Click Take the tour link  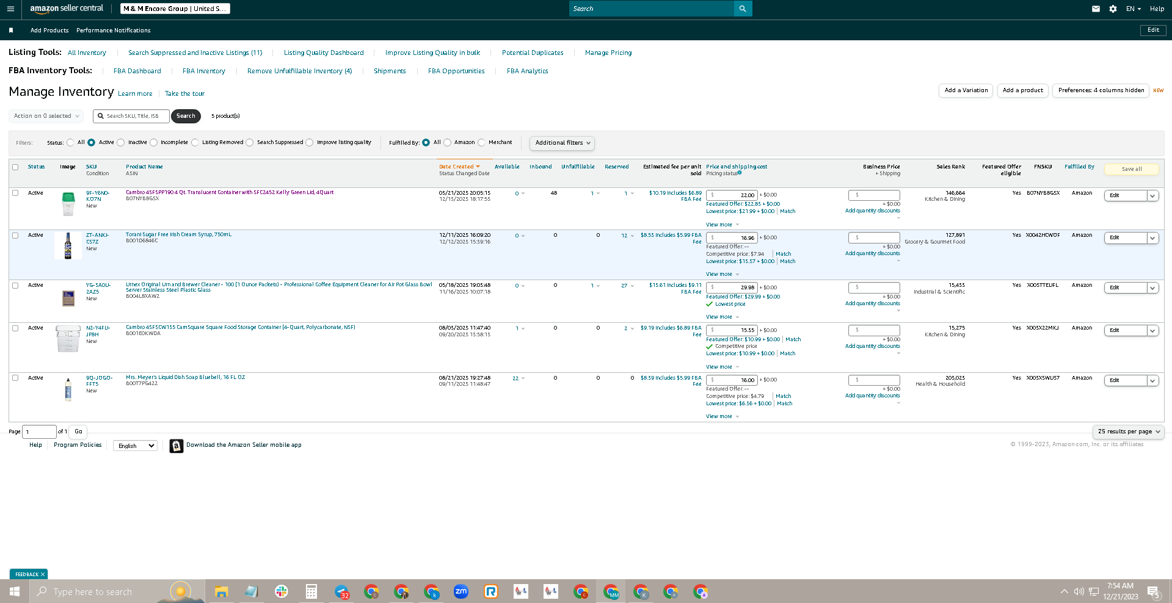(184, 93)
